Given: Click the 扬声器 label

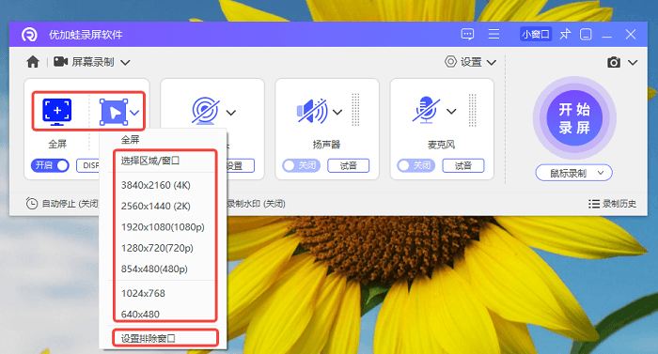Looking at the screenshot, I should (326, 145).
